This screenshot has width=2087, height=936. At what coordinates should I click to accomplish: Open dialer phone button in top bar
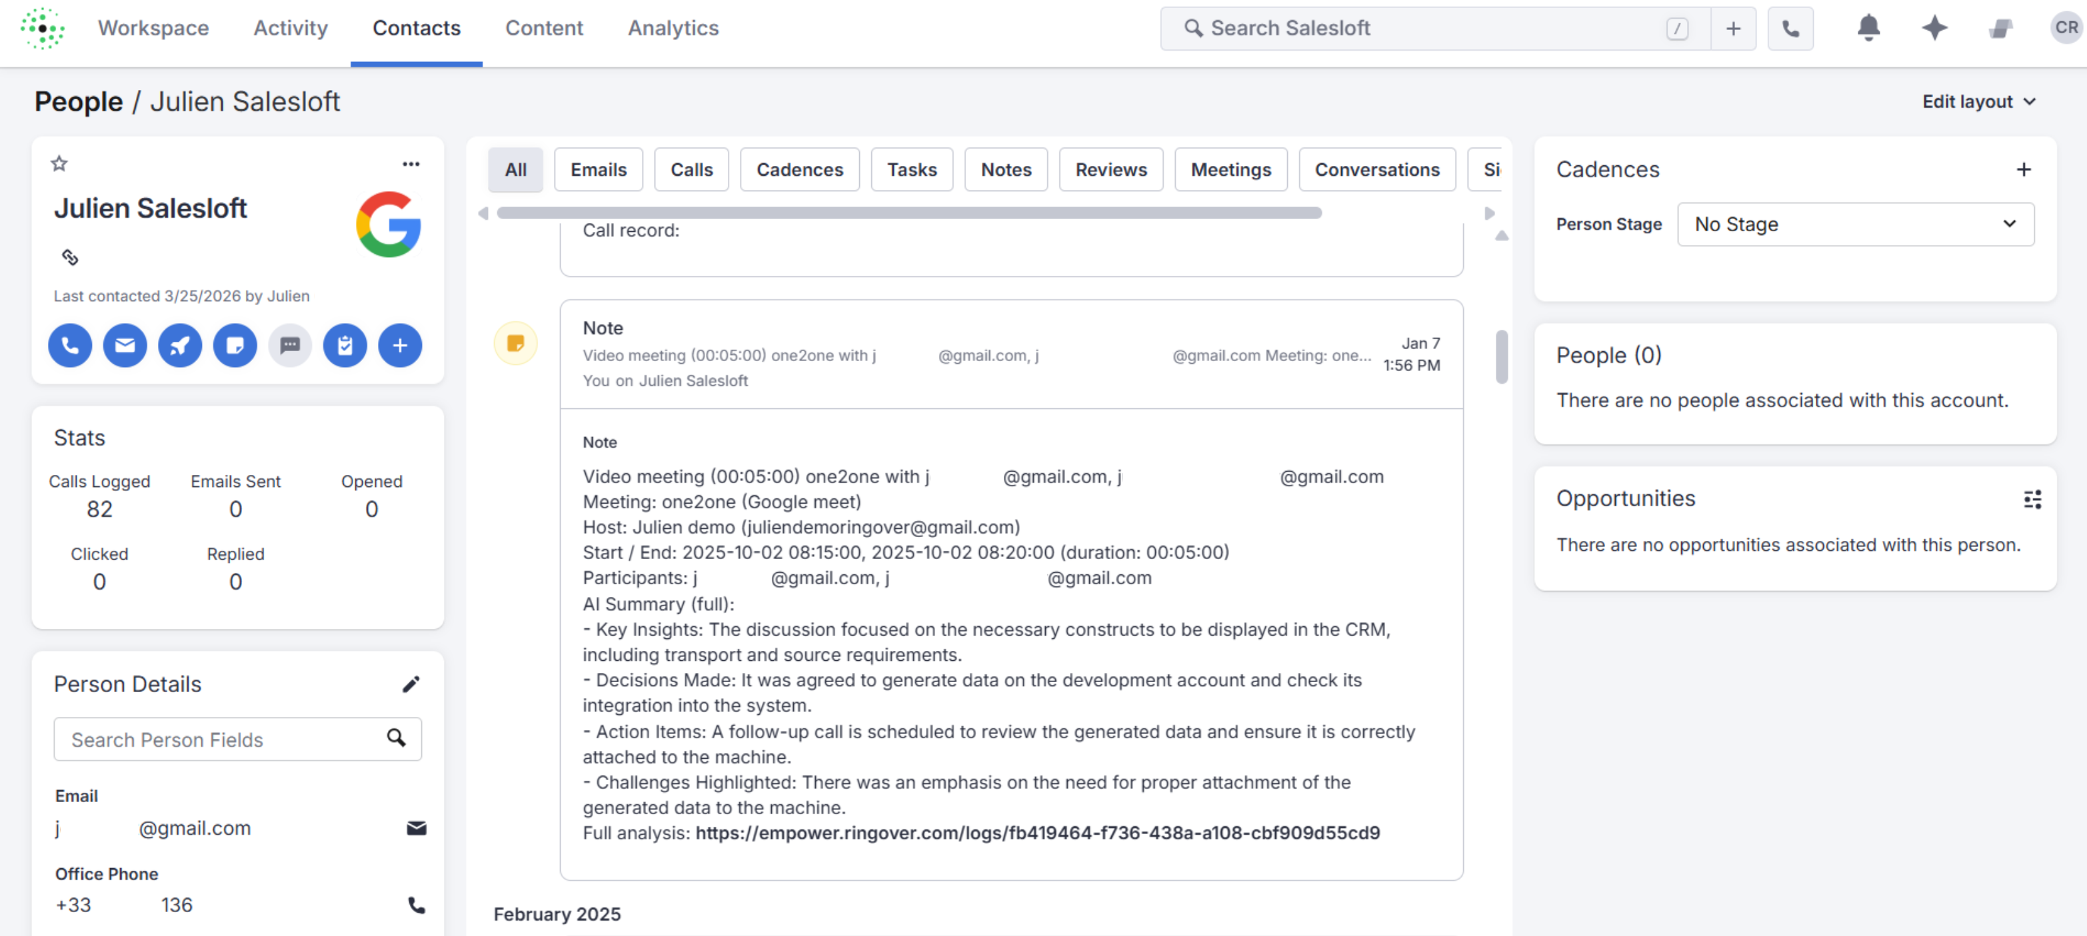pyautogui.click(x=1790, y=29)
